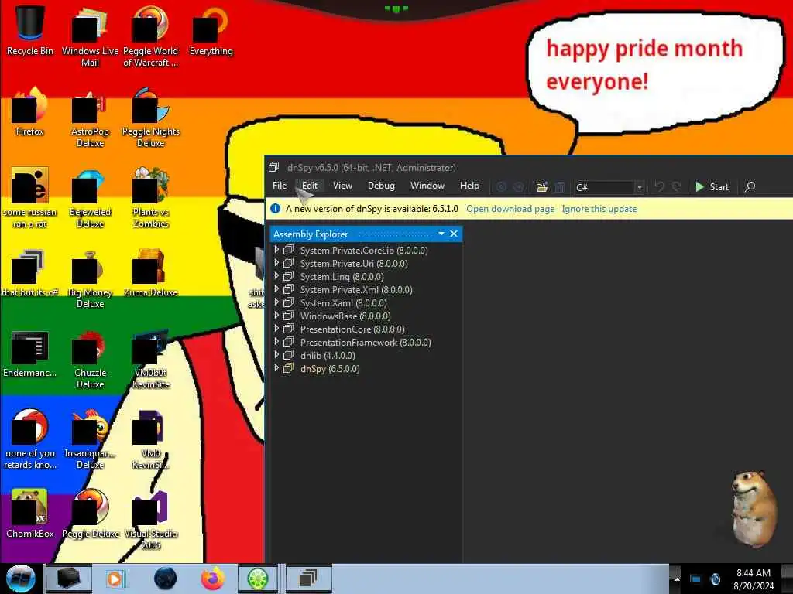
Task: Open the Windows Start orb
Action: (x=21, y=579)
